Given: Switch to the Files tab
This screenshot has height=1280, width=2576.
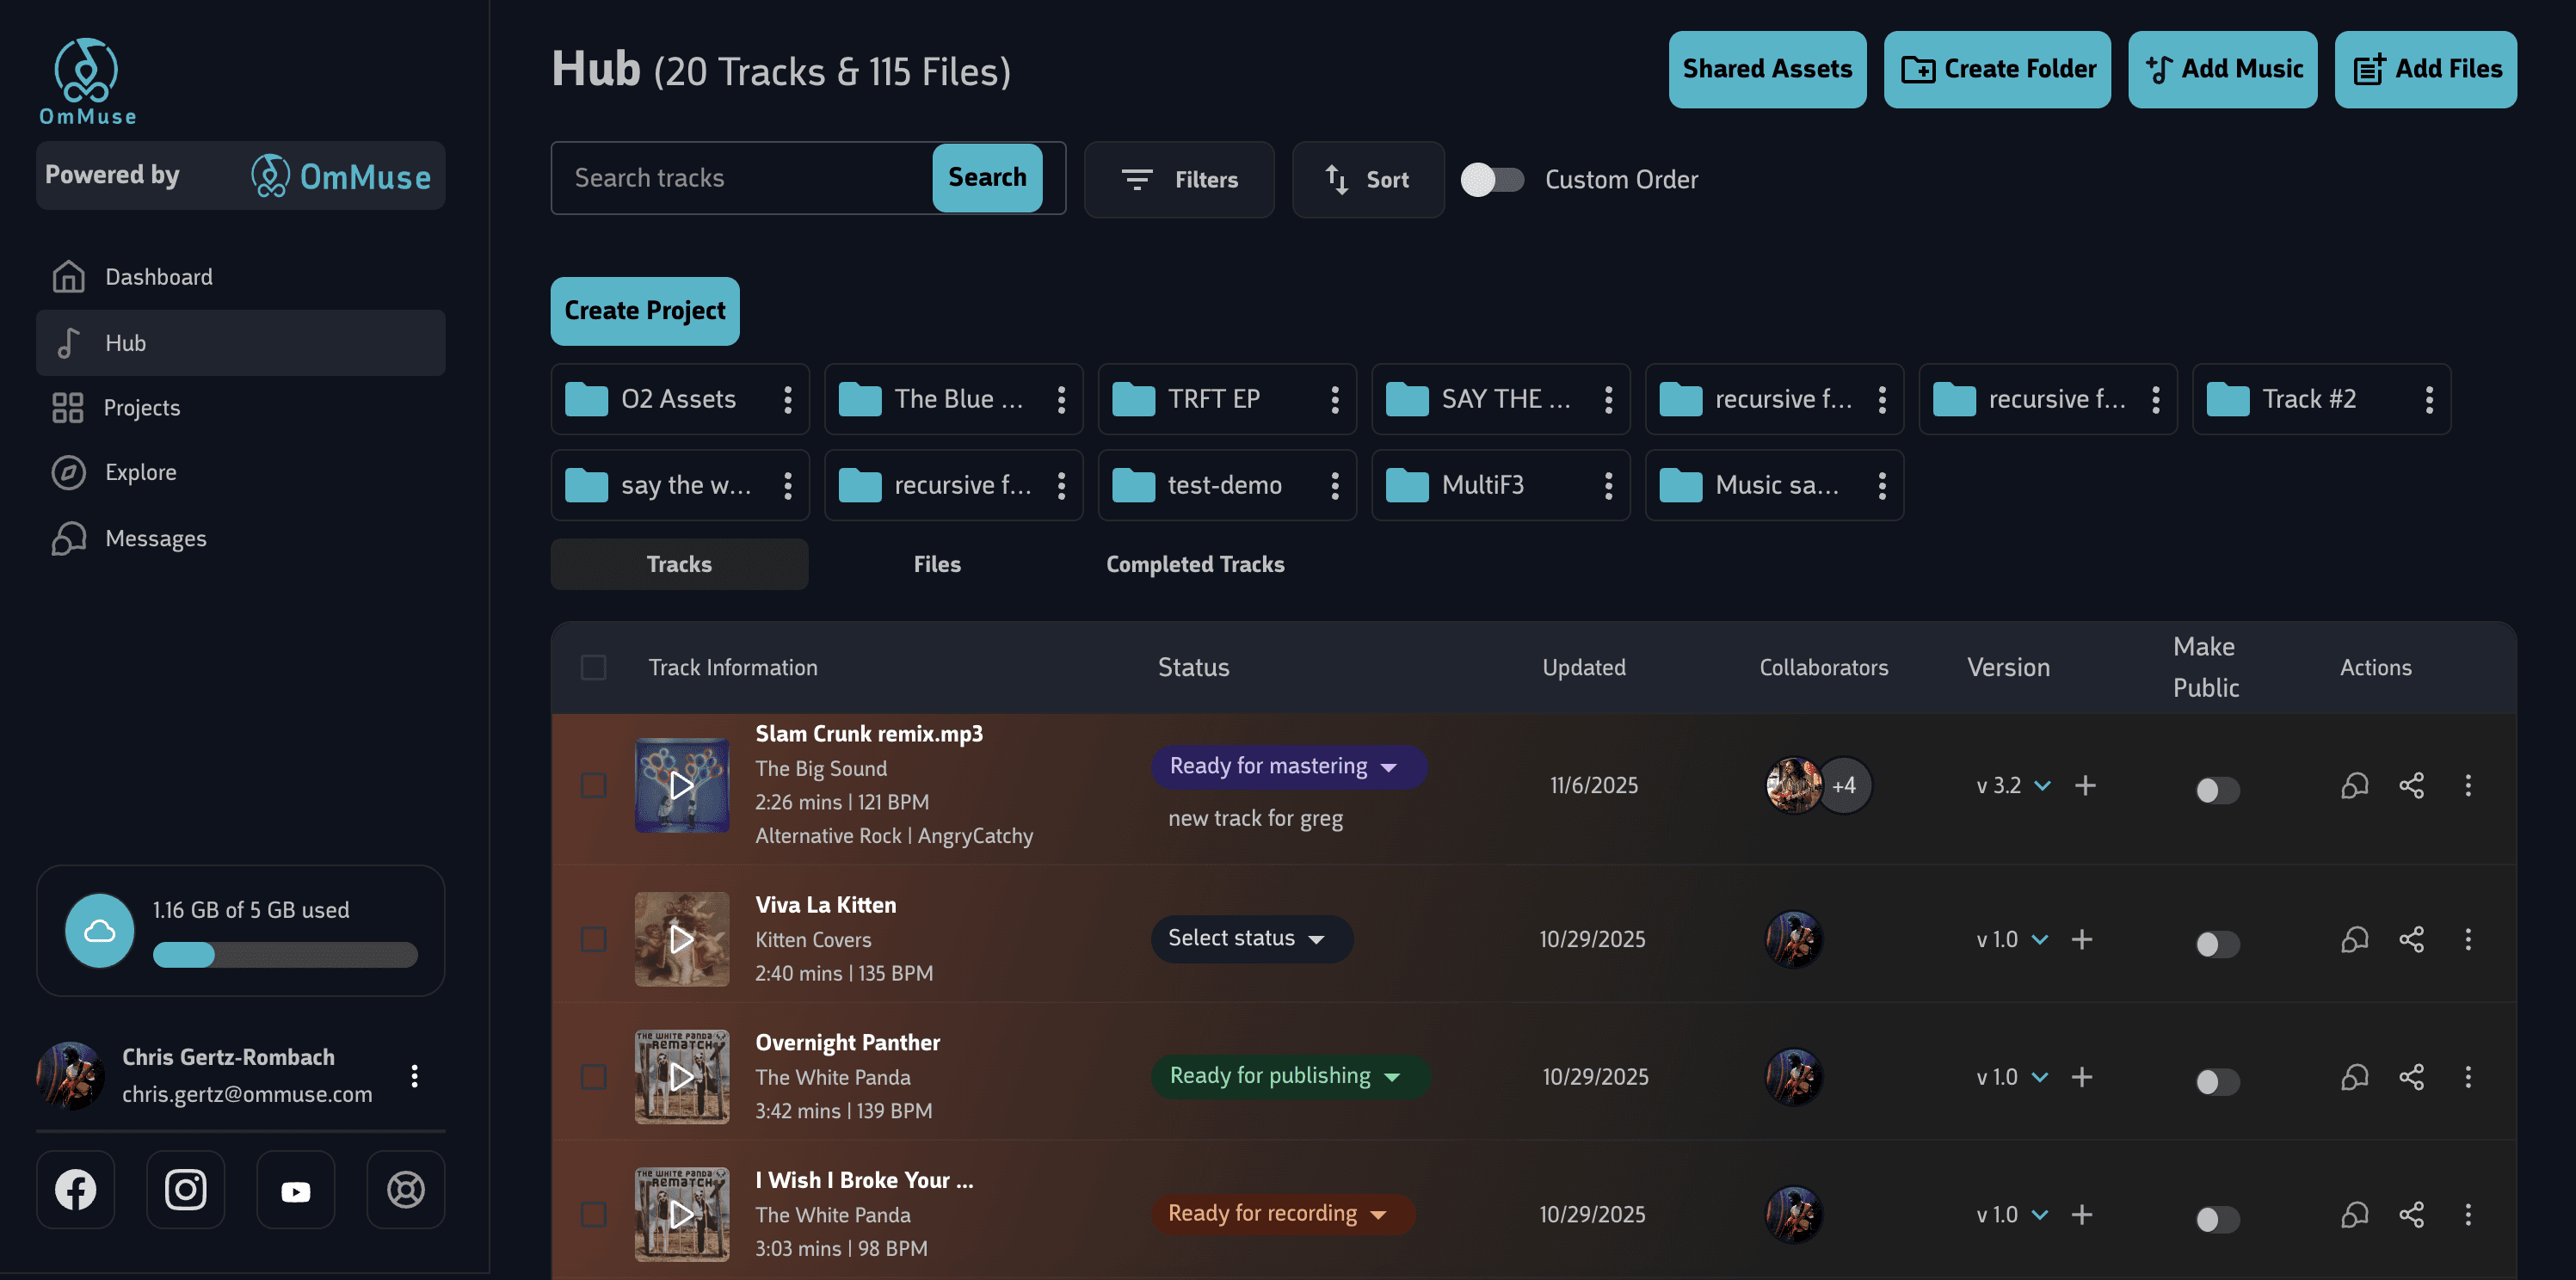Looking at the screenshot, I should pyautogui.click(x=937, y=564).
